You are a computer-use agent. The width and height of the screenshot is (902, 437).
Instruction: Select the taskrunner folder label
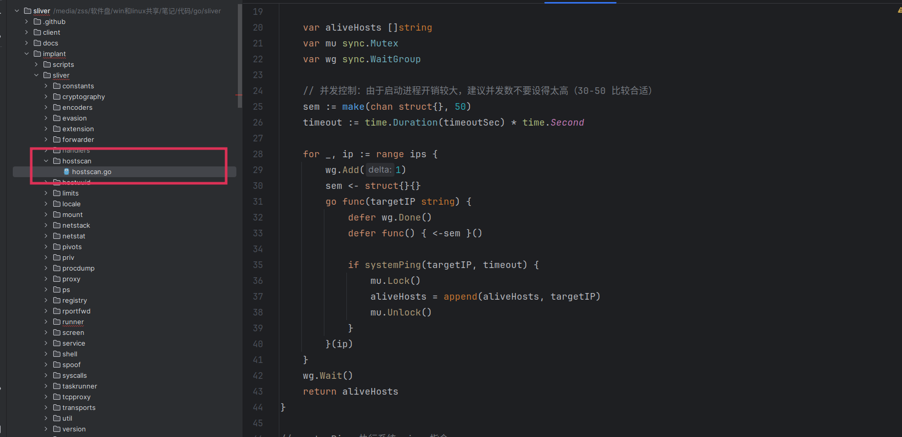[79, 386]
